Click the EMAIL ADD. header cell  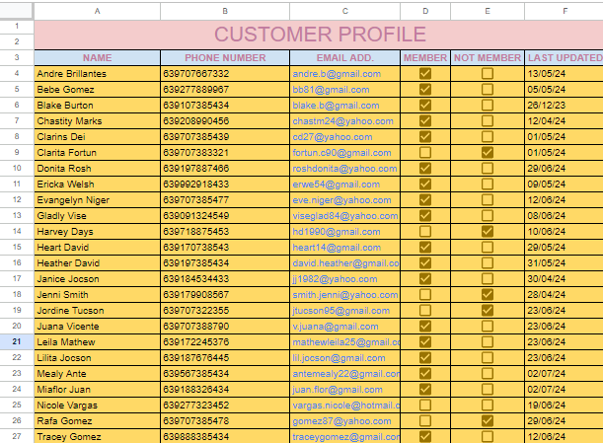click(x=345, y=57)
